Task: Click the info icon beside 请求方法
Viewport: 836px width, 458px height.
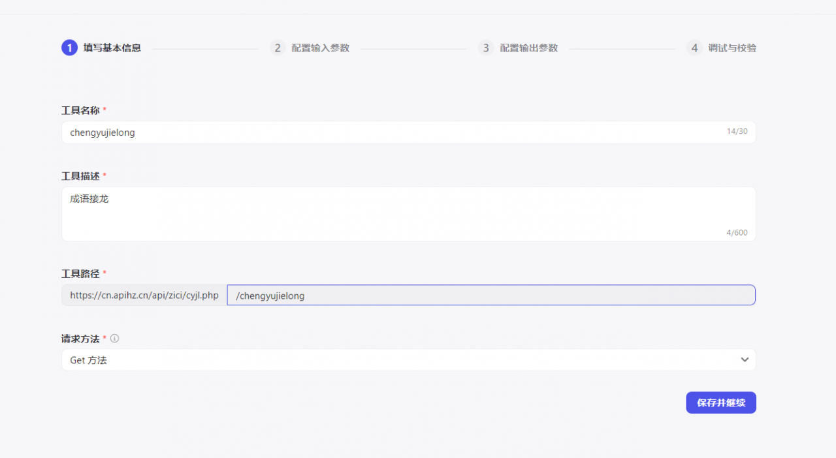Action: click(x=115, y=339)
